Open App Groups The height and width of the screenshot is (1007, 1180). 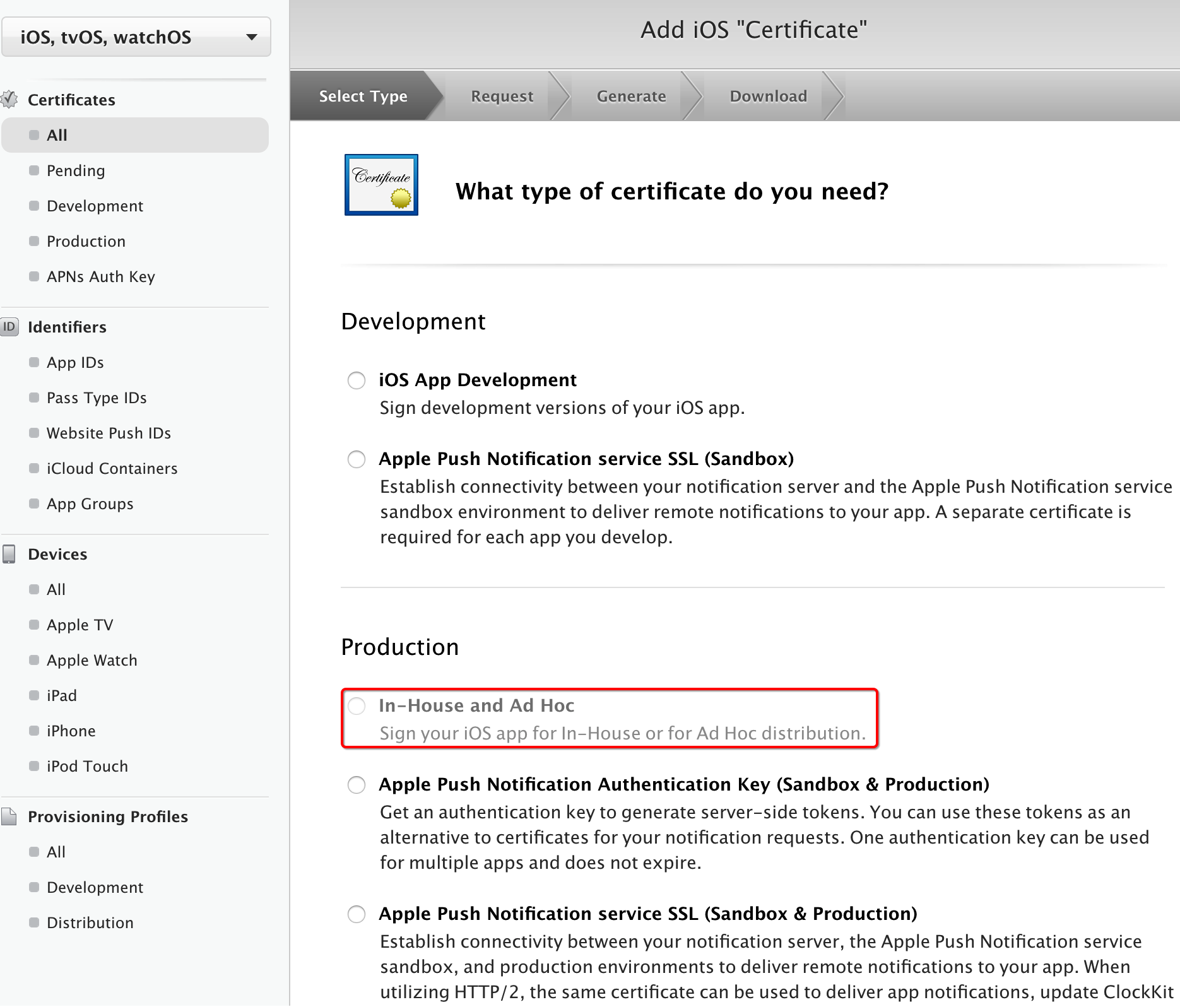tap(90, 503)
